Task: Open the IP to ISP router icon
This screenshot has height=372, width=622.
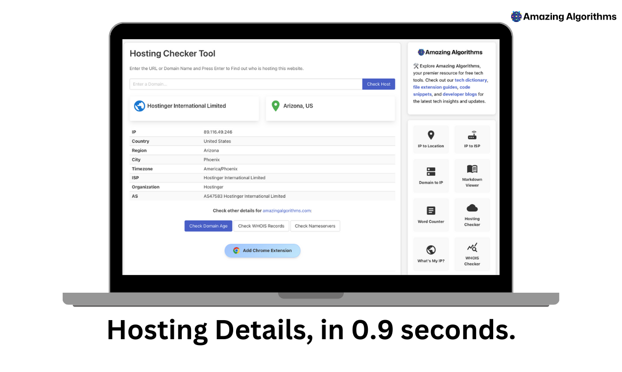Action: pos(472,136)
